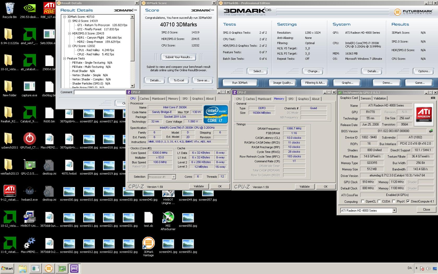
Task: Open the Catalyst_9 AMD installer icon
Action: 29,115
